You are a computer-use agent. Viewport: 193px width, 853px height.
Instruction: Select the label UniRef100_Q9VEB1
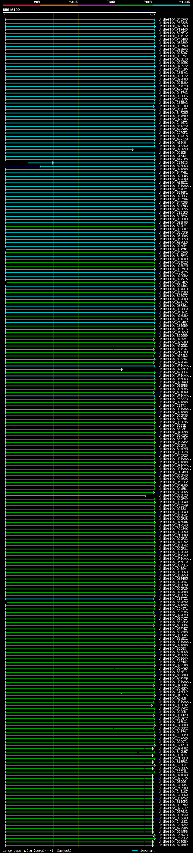(x=173, y=489)
